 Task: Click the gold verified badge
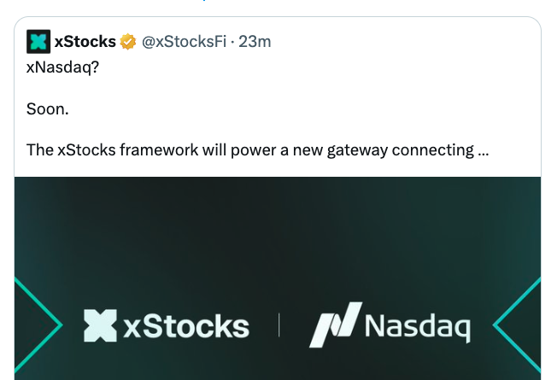(128, 41)
